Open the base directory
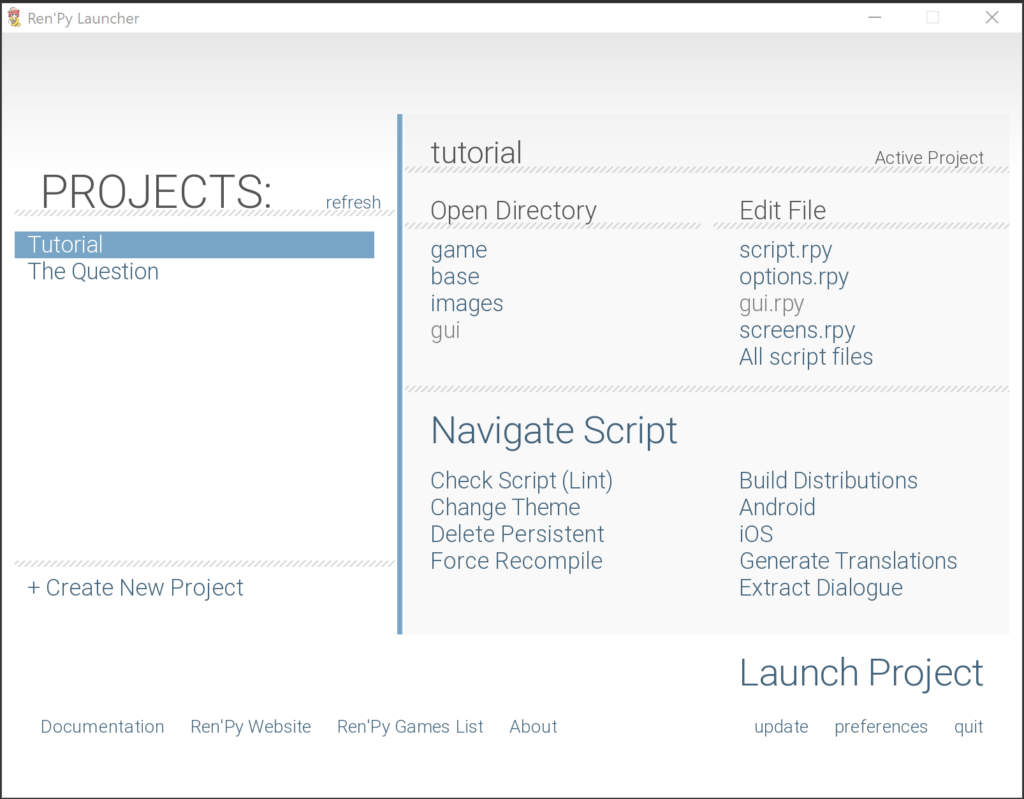Viewport: 1024px width, 799px height. click(455, 276)
